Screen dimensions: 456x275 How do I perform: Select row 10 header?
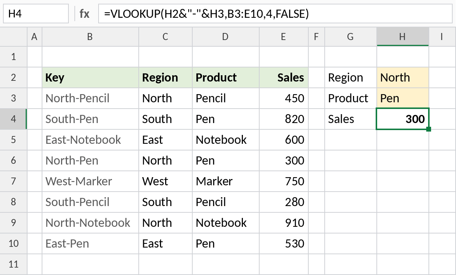coord(13,243)
